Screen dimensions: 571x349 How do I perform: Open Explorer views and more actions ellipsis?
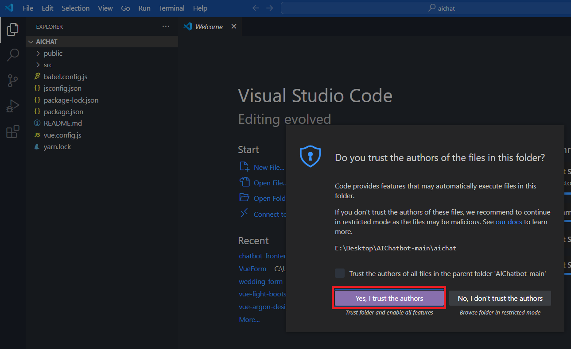166,27
